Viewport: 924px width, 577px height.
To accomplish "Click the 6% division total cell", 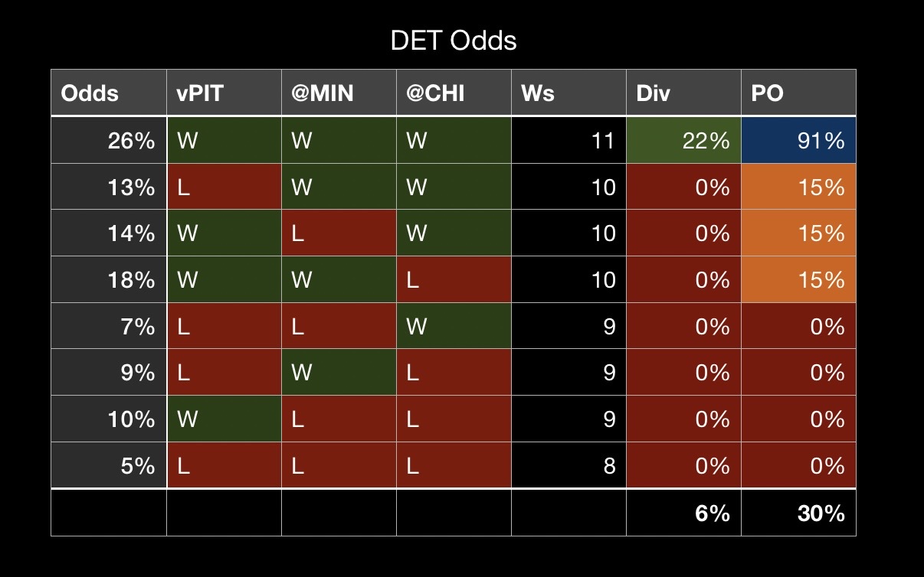I will (x=683, y=513).
